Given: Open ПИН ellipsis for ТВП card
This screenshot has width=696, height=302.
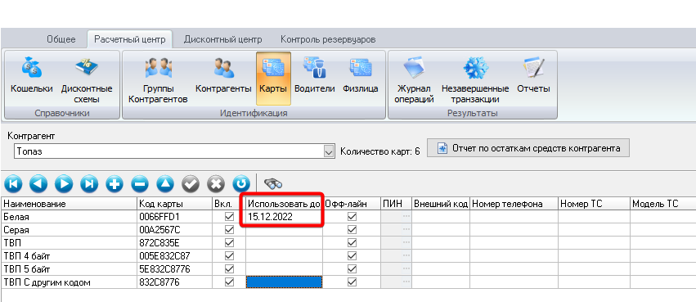Looking at the screenshot, I should click(x=406, y=243).
